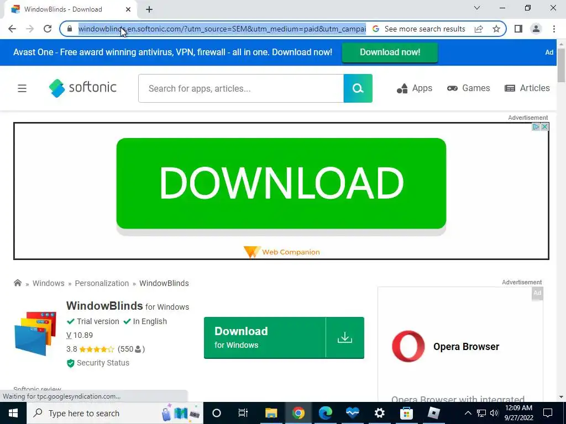The image size is (566, 424).
Task: Click the home icon in breadcrumb
Action: (17, 283)
